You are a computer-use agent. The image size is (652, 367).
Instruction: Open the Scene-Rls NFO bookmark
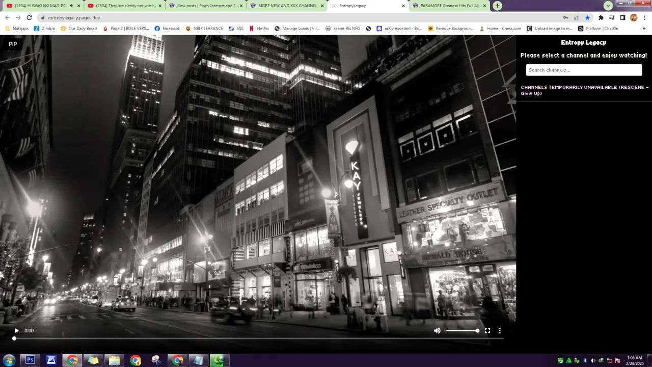point(343,29)
